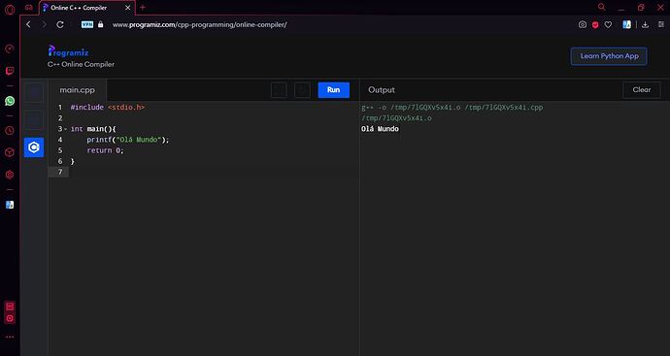Open sidebar setup three dots
The height and width of the screenshot is (356, 670).
[x=10, y=337]
